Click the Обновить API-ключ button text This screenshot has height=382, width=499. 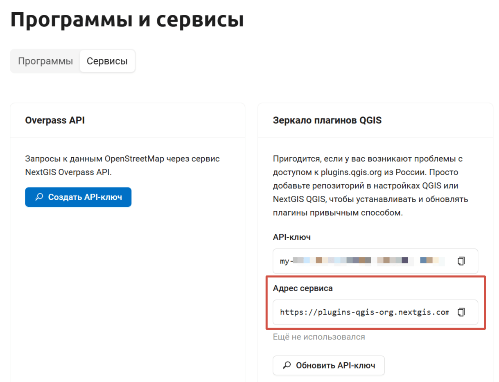point(336,365)
